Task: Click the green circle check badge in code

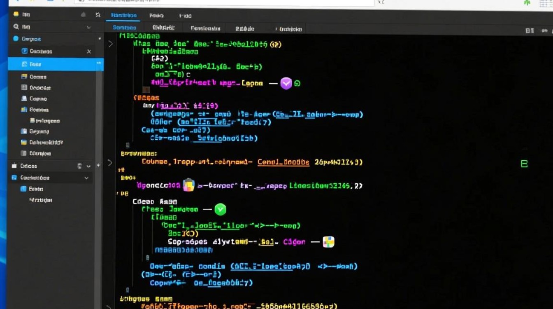Action: click(x=221, y=210)
